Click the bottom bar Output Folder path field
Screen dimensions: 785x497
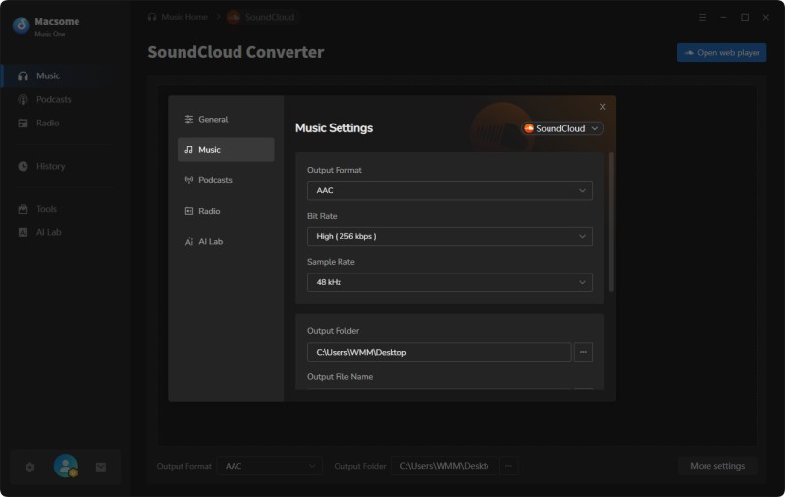[x=444, y=466]
